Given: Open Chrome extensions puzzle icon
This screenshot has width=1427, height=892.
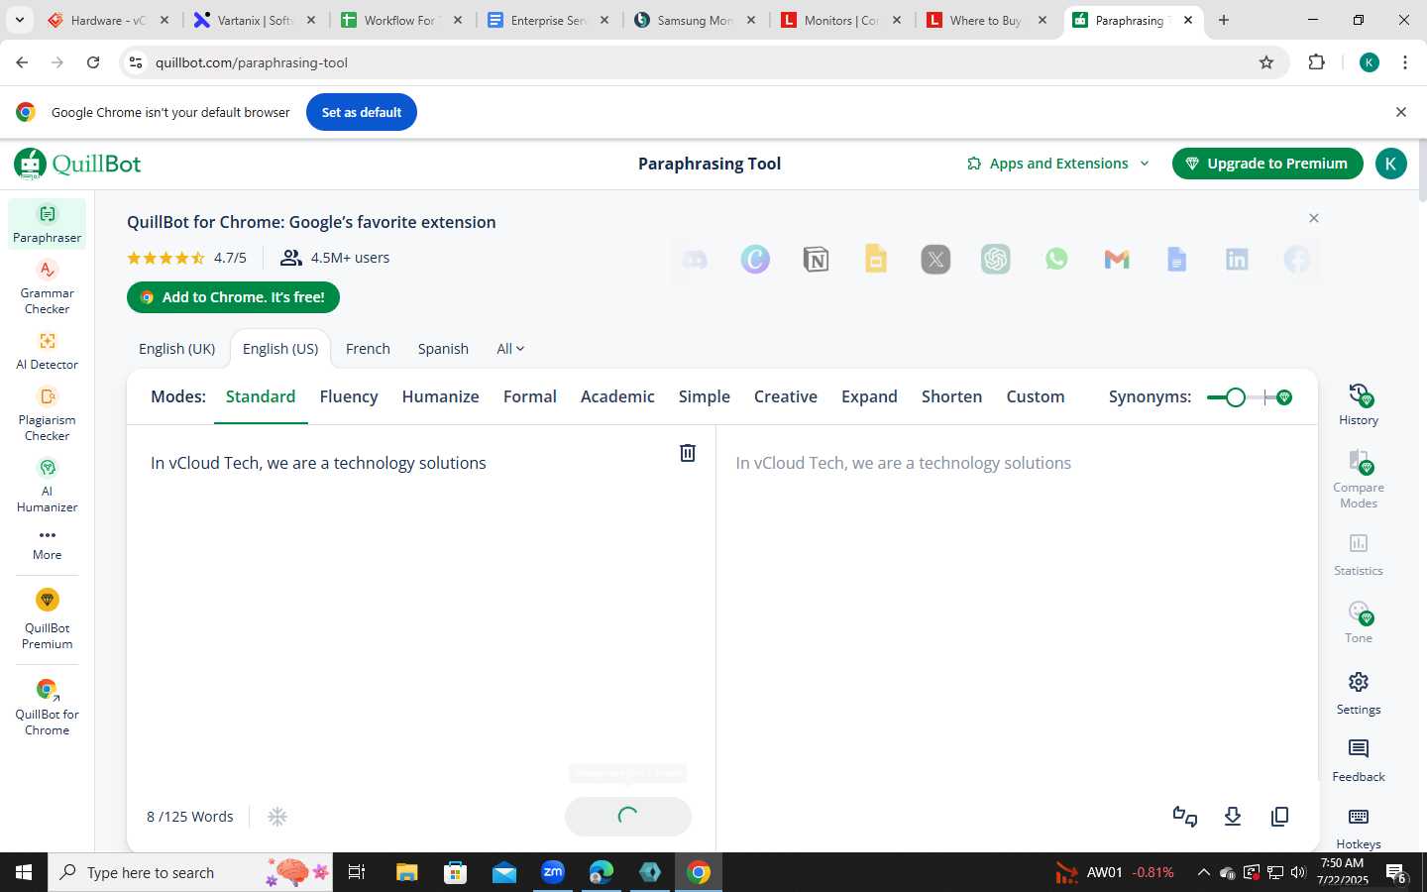Looking at the screenshot, I should (x=1316, y=62).
